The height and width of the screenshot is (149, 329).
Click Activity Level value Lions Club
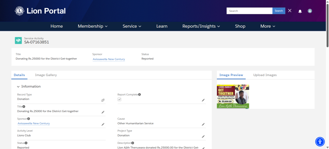24,135
